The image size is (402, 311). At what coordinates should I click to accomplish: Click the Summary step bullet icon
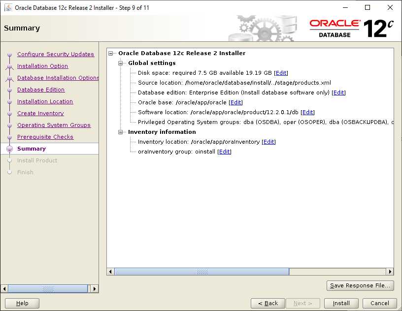[x=9, y=149]
